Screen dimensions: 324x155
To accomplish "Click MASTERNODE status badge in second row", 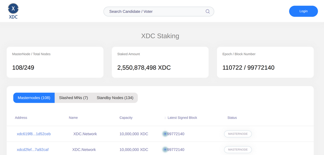I will coord(238,150).
